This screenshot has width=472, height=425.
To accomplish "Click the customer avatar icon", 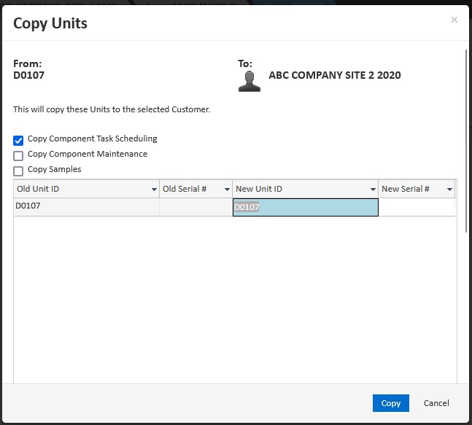I will click(x=249, y=79).
